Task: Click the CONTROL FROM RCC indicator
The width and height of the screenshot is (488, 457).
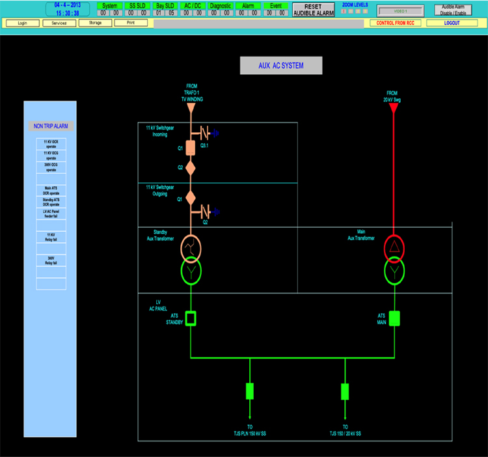Action: point(396,23)
